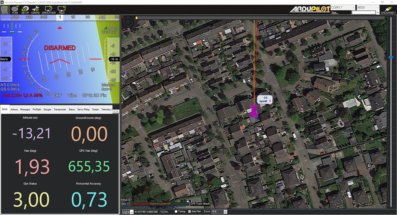The height and width of the screenshot is (215, 397).
Task: Open the 9600 baud rate dropdown
Action: click(x=377, y=7)
